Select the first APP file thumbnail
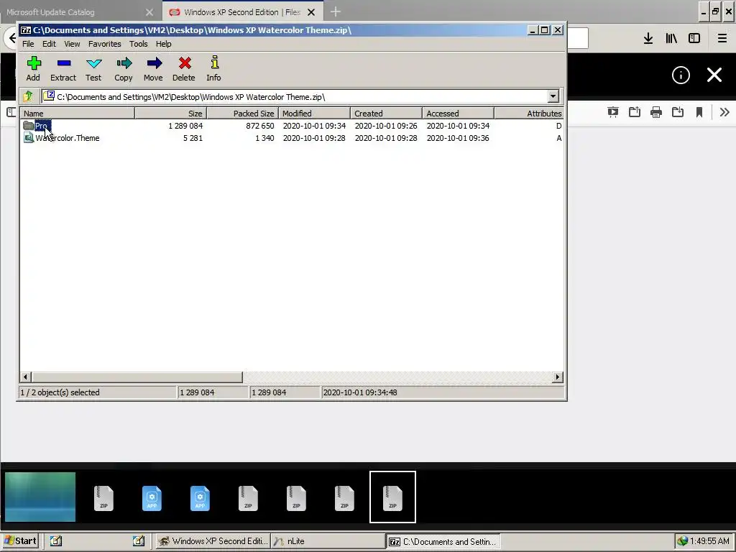 [152, 497]
